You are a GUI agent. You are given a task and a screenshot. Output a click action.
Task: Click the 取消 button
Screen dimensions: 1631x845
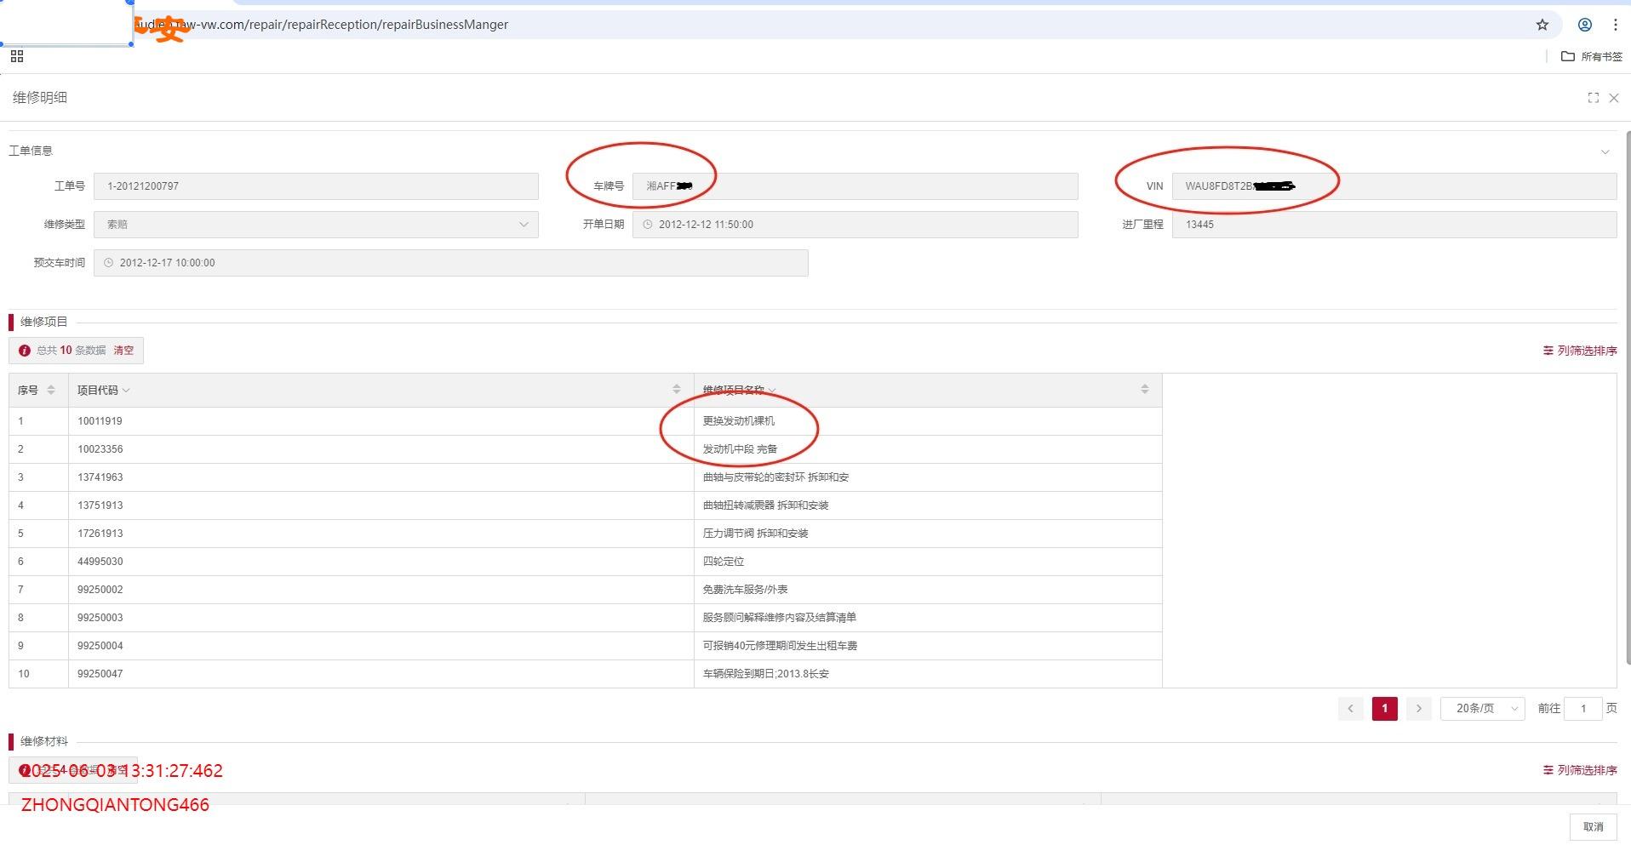click(x=1593, y=826)
